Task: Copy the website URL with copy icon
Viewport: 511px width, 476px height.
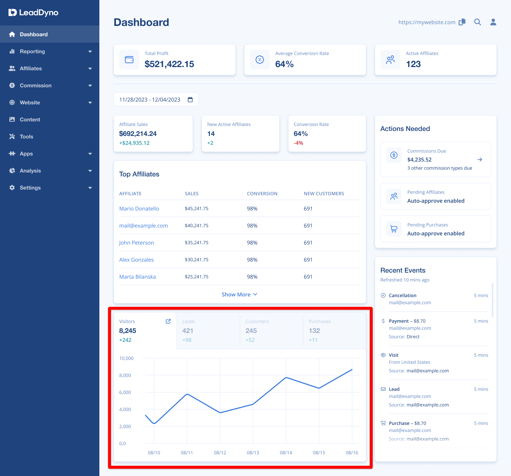Action: [x=462, y=22]
